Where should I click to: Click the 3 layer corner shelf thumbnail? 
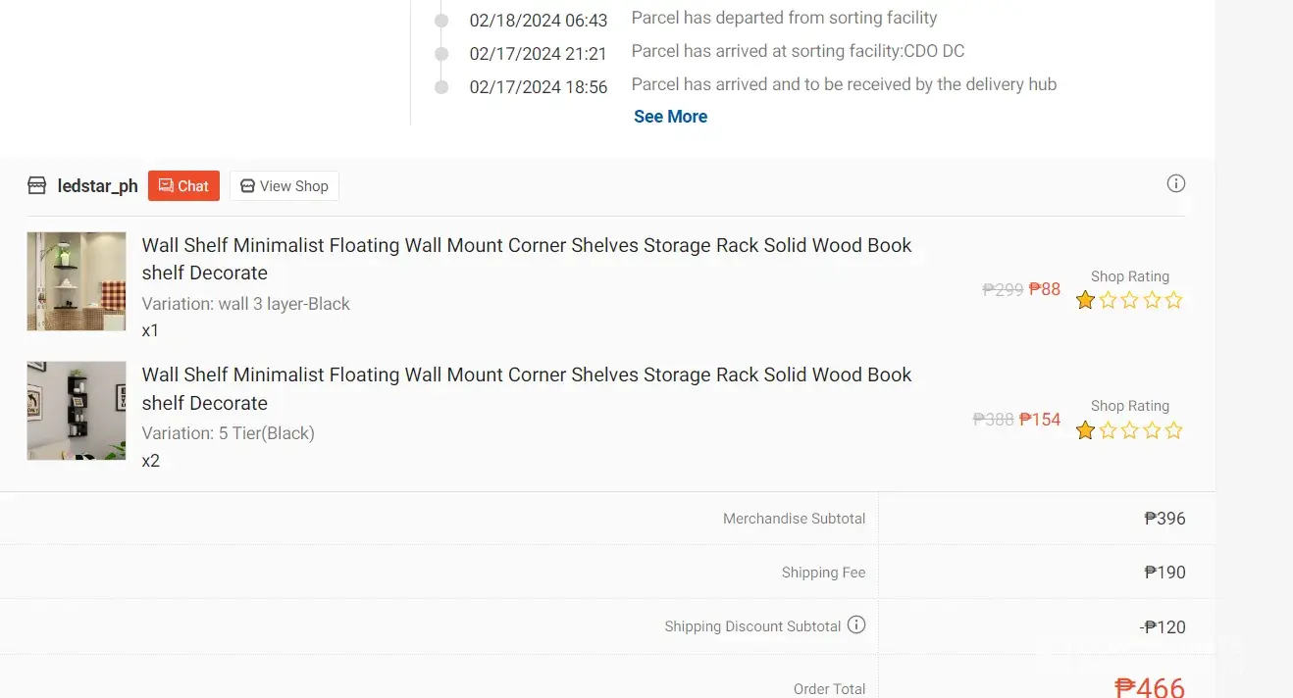click(x=77, y=281)
